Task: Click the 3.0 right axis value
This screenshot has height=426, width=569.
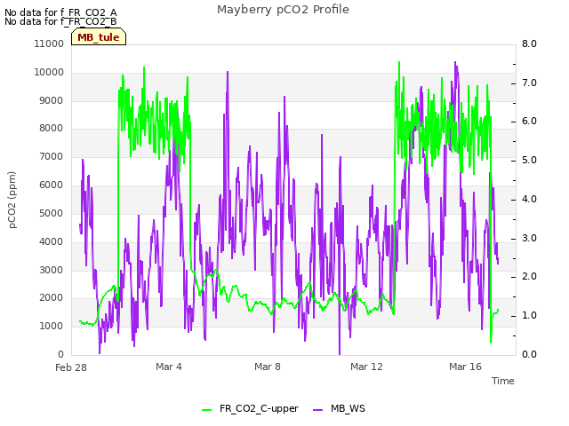Action: pos(530,239)
